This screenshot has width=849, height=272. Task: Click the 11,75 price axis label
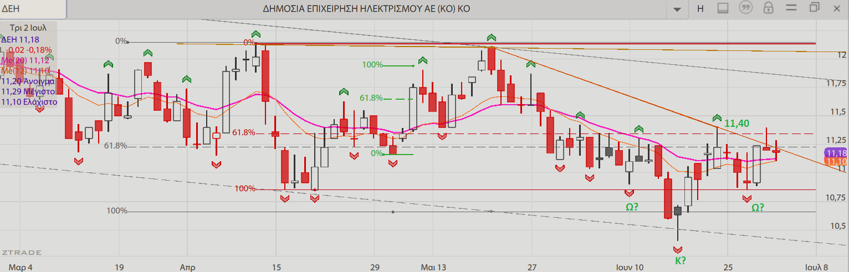pyautogui.click(x=836, y=84)
